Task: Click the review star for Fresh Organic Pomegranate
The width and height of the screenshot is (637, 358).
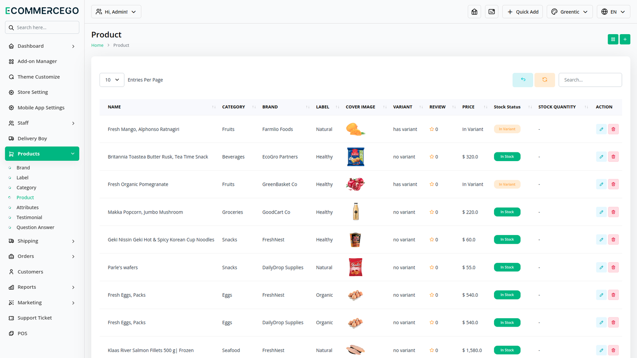Action: (x=432, y=185)
